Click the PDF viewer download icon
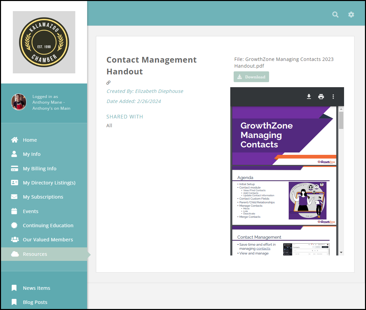 click(x=309, y=97)
